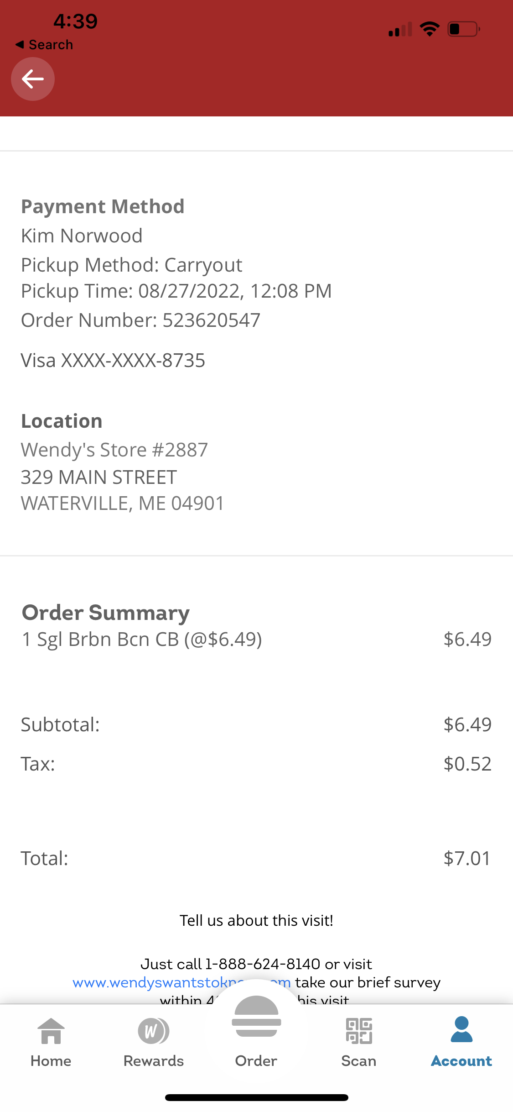Tap the white back arrow button
Image resolution: width=513 pixels, height=1112 pixels.
click(x=33, y=79)
